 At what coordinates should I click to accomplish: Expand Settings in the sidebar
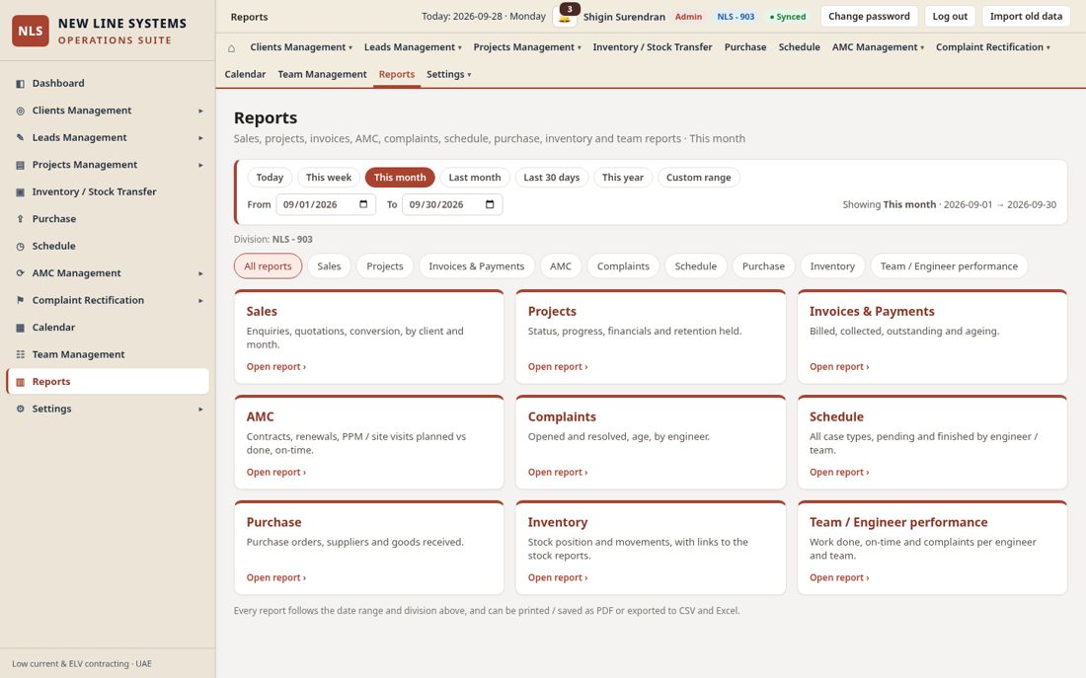click(200, 410)
